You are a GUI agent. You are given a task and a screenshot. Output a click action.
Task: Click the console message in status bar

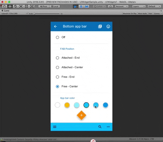30,139
